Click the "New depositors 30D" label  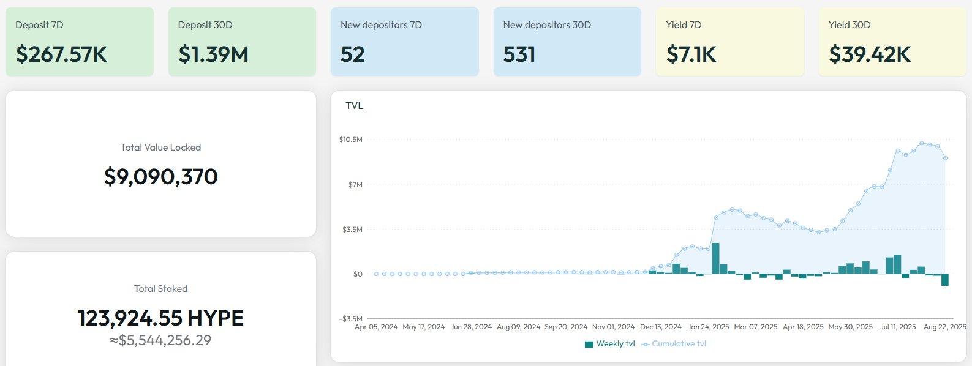coord(547,25)
